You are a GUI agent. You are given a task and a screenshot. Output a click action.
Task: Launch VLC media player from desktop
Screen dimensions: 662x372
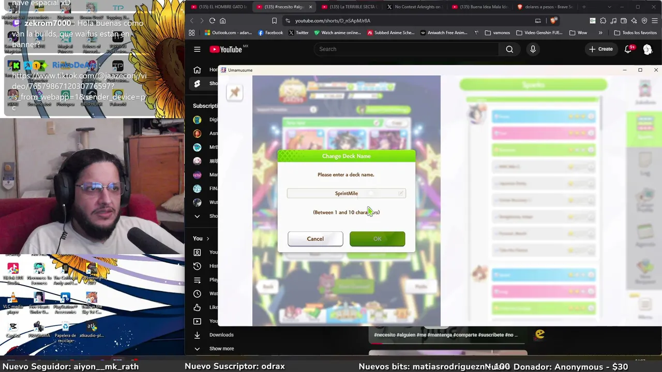(x=13, y=304)
